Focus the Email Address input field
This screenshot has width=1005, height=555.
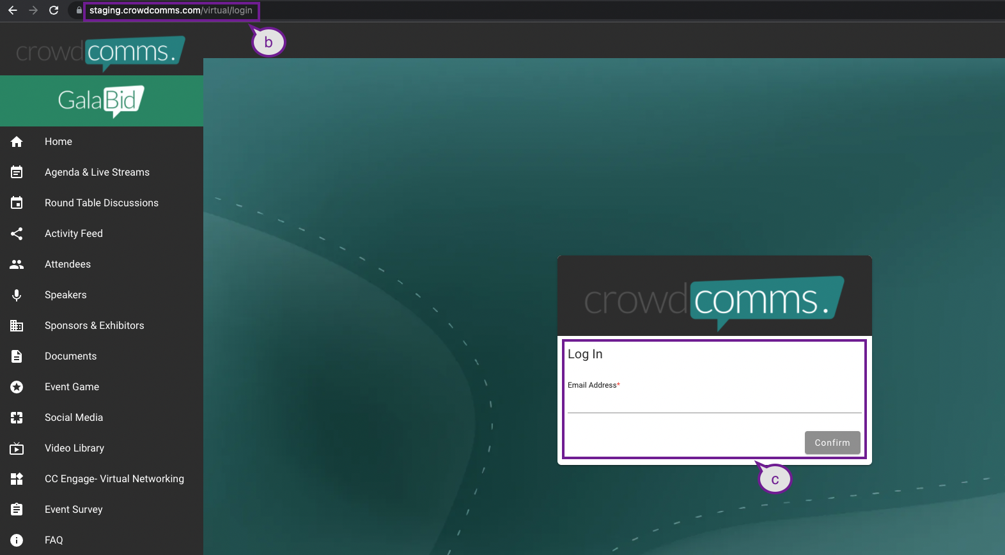tap(714, 403)
